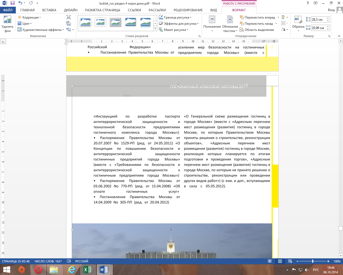Open the Художественные эффекты dropdown

point(40,30)
